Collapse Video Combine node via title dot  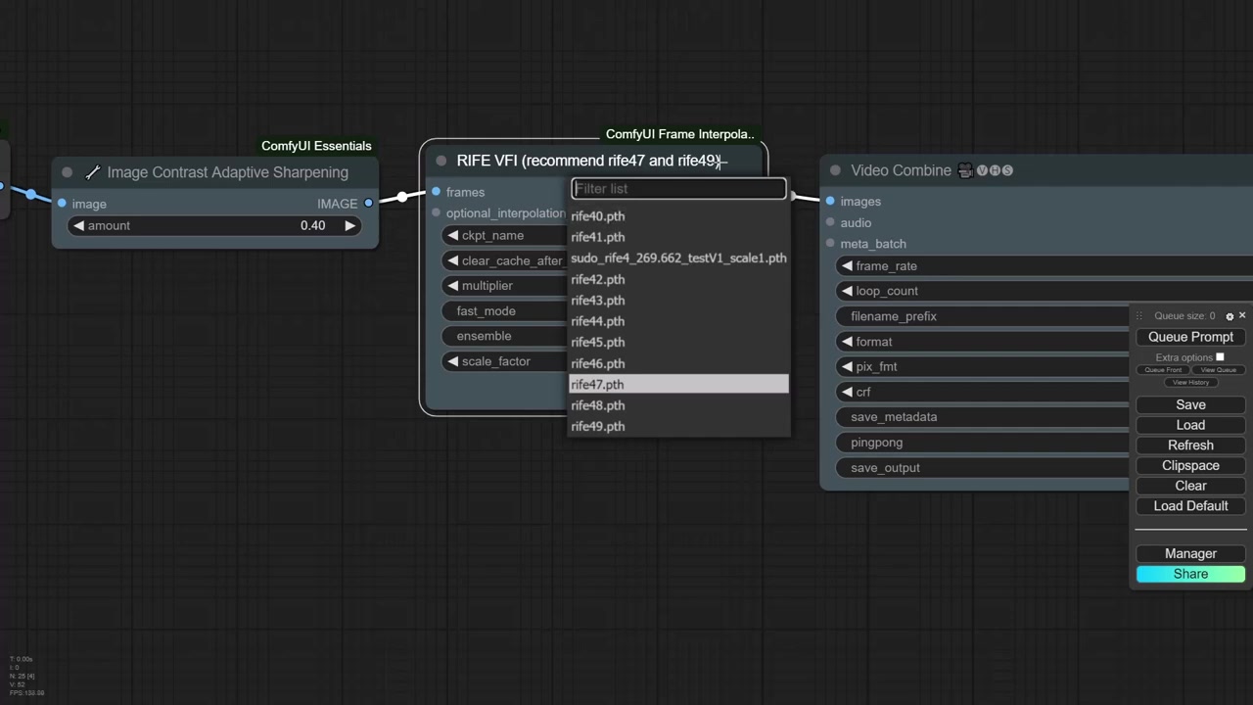835,170
